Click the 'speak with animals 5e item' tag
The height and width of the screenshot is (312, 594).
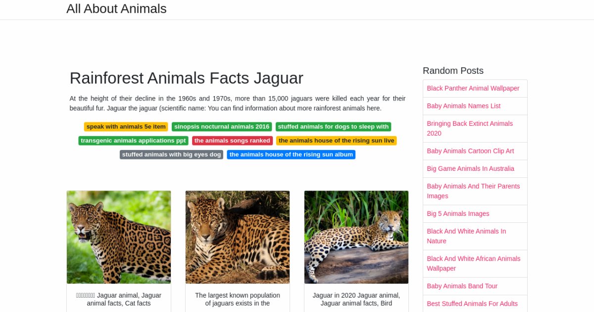(126, 127)
